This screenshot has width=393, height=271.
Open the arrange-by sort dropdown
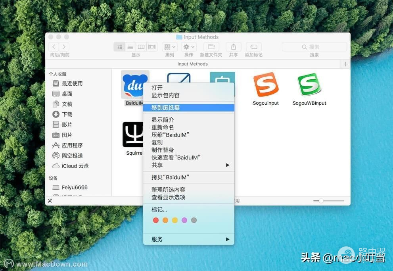coord(169,47)
